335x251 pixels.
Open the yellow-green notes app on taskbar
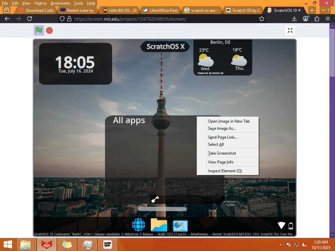point(67,244)
